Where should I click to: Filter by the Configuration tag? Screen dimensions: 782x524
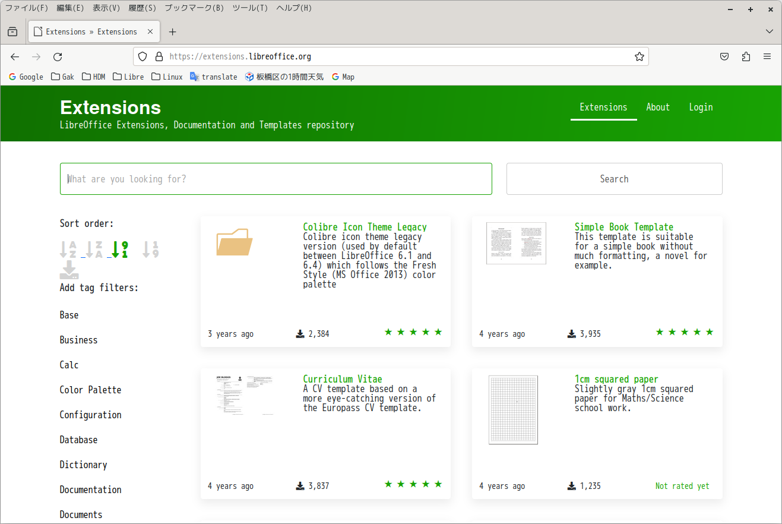pos(90,415)
